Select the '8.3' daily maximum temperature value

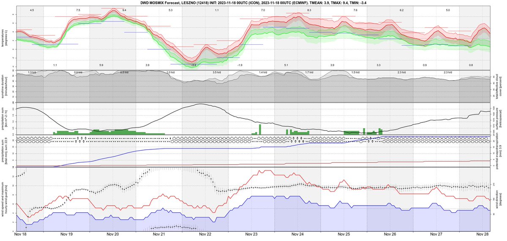309,10
